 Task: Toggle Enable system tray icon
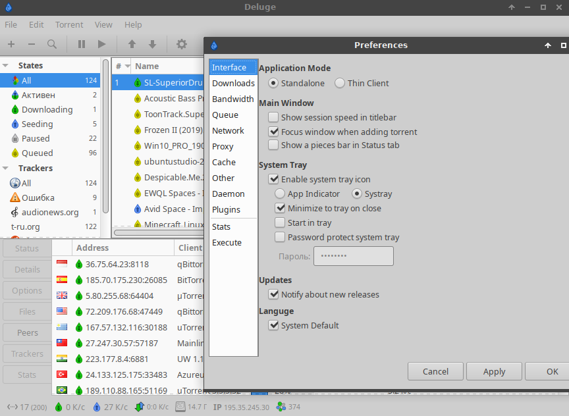coord(273,179)
